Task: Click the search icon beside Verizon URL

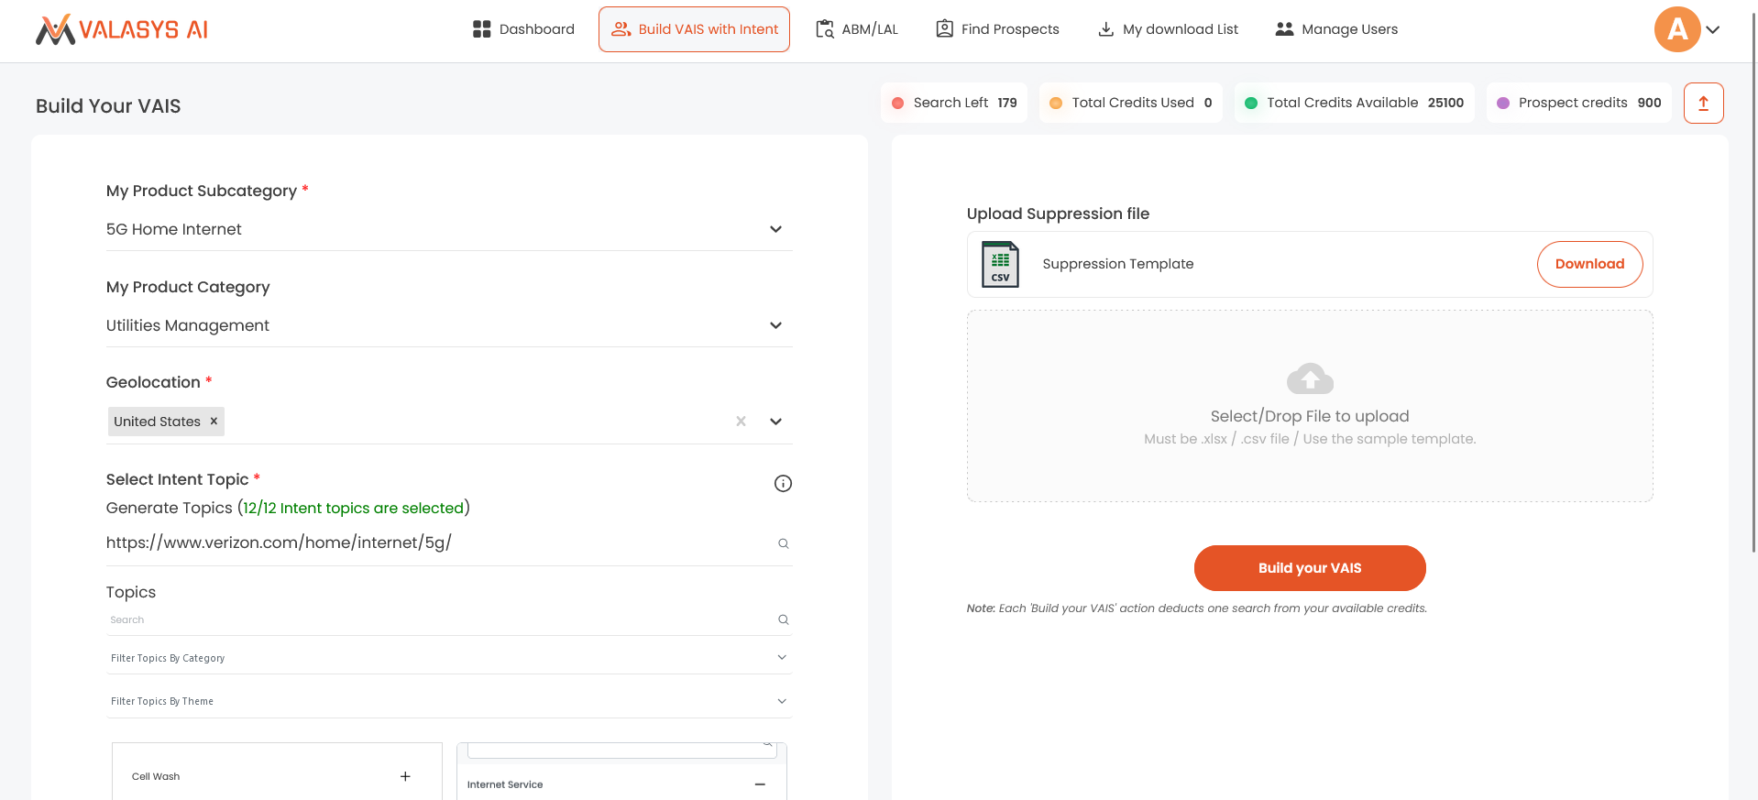Action: 784,543
